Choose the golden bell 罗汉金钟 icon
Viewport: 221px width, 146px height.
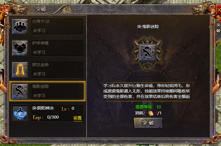coord(20,69)
